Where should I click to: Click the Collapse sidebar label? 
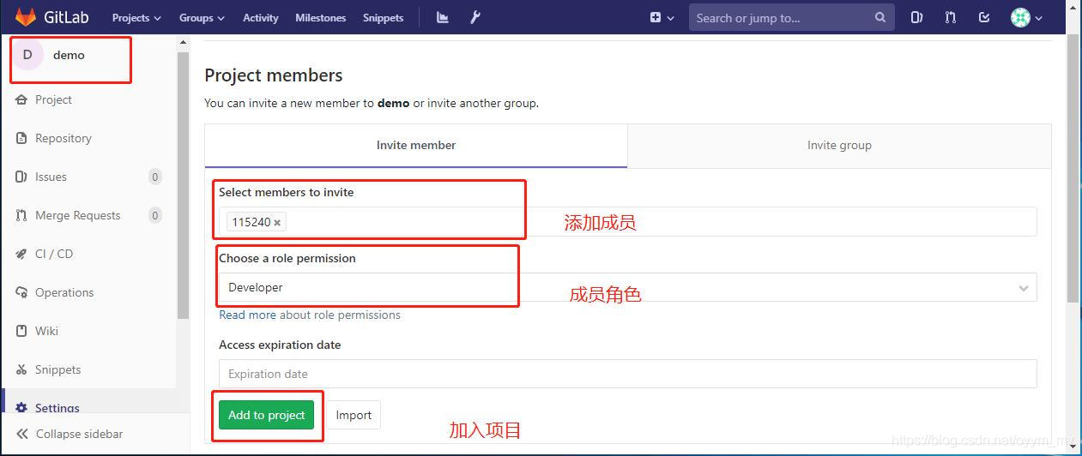[x=79, y=434]
